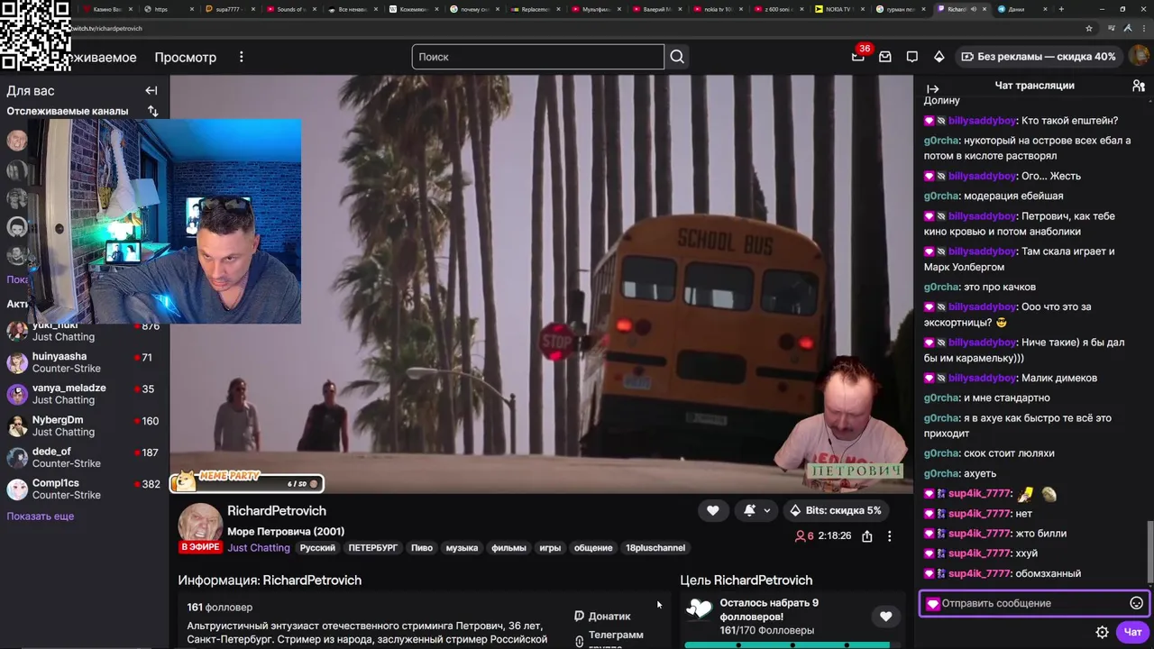Screen dimensions: 1154x649
Task: Select the Русский tag
Action: pos(317,548)
